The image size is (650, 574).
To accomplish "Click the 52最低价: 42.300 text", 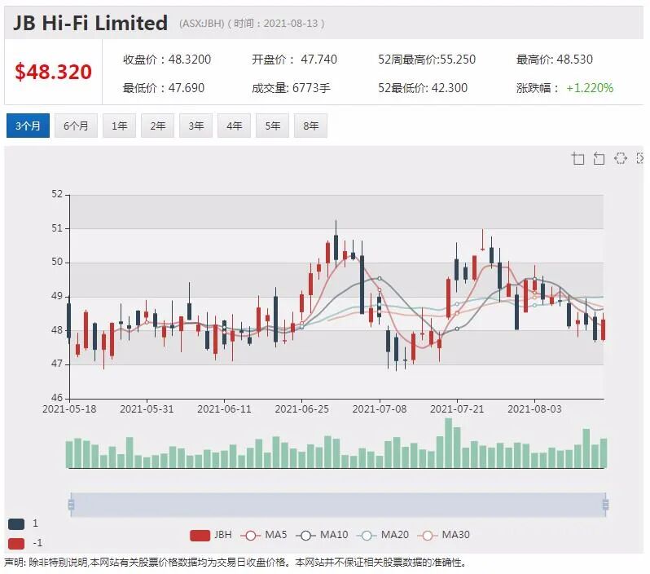I will tap(423, 88).
